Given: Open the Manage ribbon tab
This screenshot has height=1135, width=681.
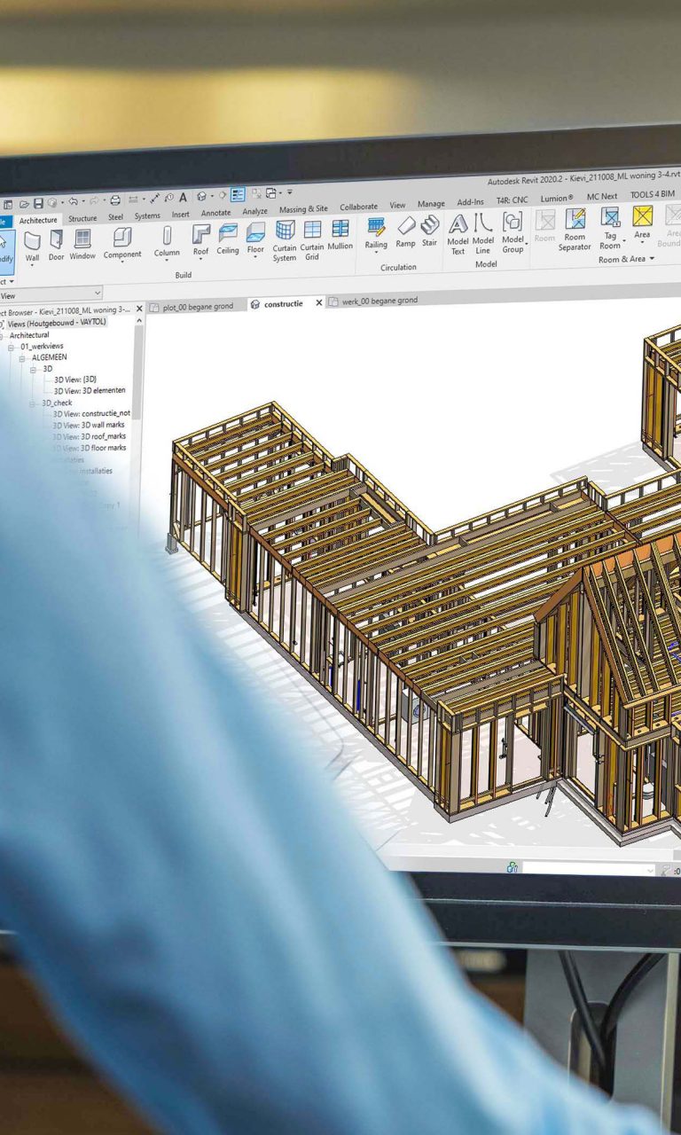Looking at the screenshot, I should 431,204.
